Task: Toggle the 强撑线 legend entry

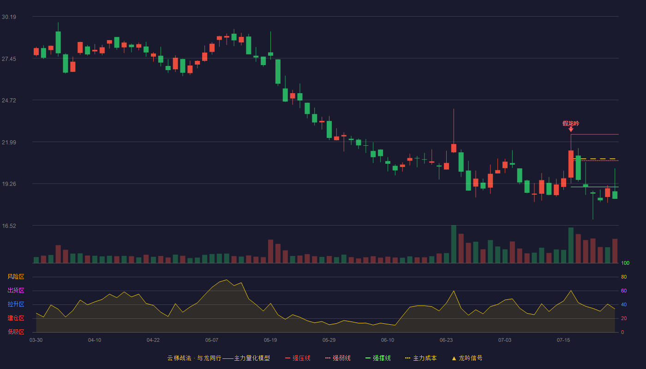Action: click(x=378, y=358)
